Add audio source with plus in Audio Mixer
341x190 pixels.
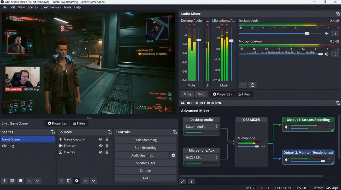click(243, 85)
